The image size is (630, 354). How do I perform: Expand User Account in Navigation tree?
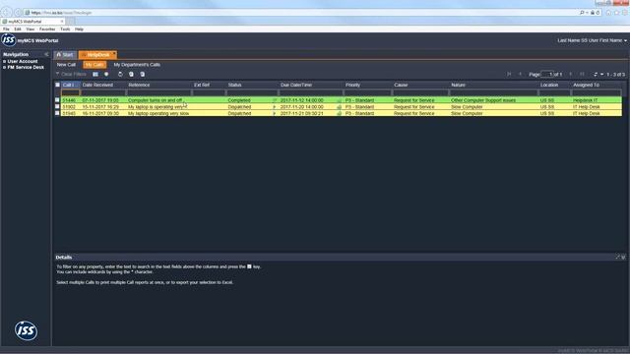click(4, 61)
